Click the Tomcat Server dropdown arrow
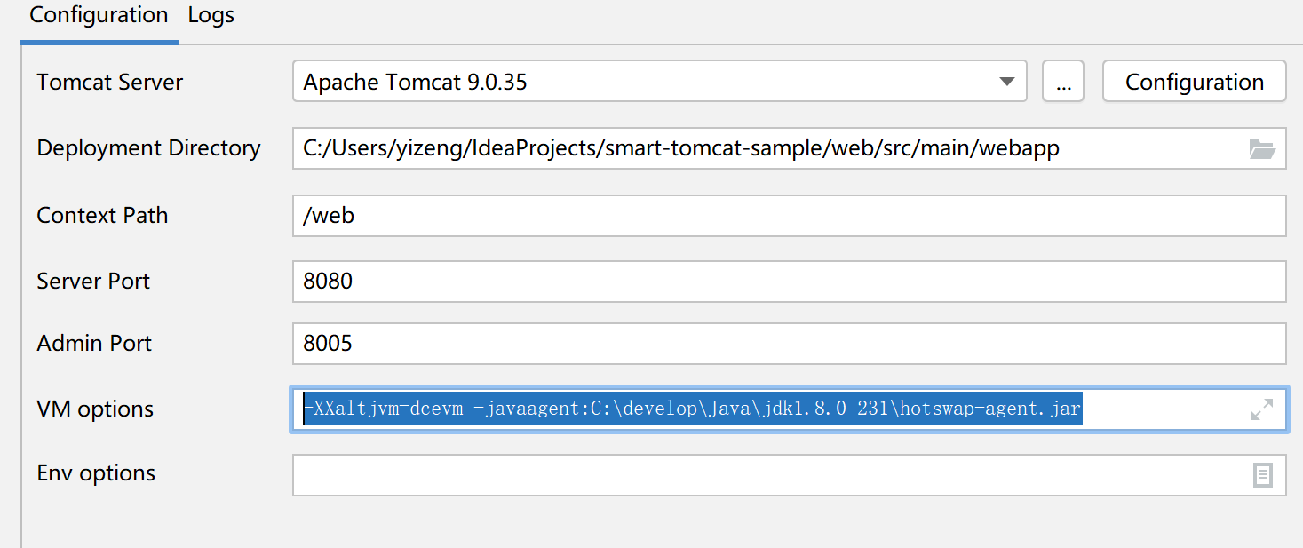This screenshot has height=548, width=1303. click(x=1008, y=81)
